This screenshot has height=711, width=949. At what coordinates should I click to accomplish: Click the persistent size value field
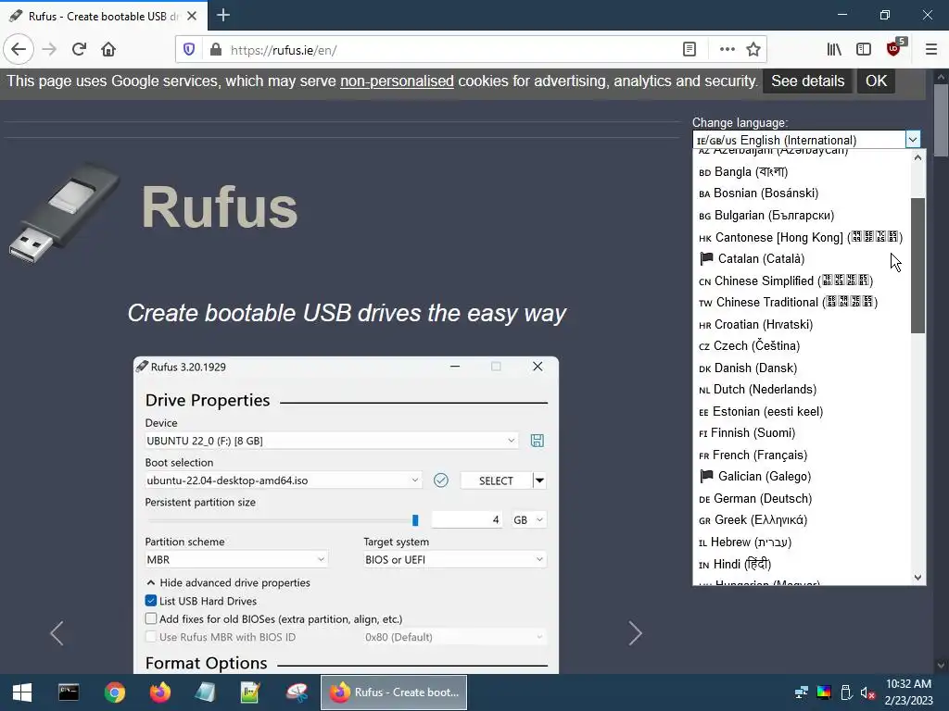pyautogui.click(x=467, y=520)
